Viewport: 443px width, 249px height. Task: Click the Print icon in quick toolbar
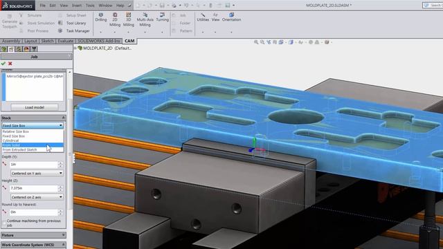point(174,6)
